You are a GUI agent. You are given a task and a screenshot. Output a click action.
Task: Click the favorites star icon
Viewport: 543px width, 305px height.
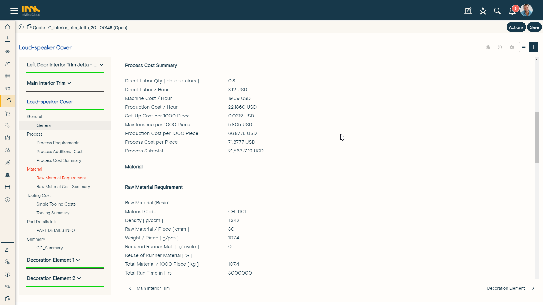click(483, 11)
